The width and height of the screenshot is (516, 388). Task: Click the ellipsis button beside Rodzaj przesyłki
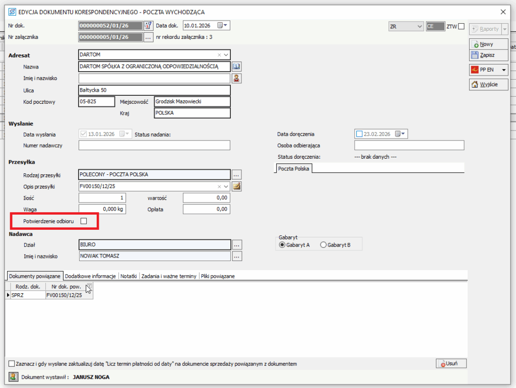coord(237,175)
